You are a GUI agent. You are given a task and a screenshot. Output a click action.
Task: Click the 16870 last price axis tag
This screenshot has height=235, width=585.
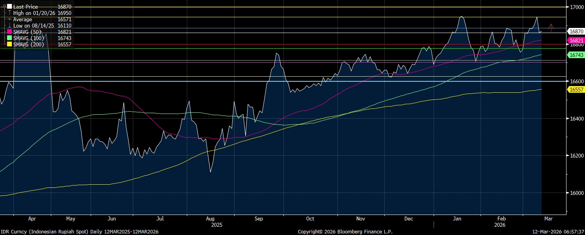click(576, 31)
